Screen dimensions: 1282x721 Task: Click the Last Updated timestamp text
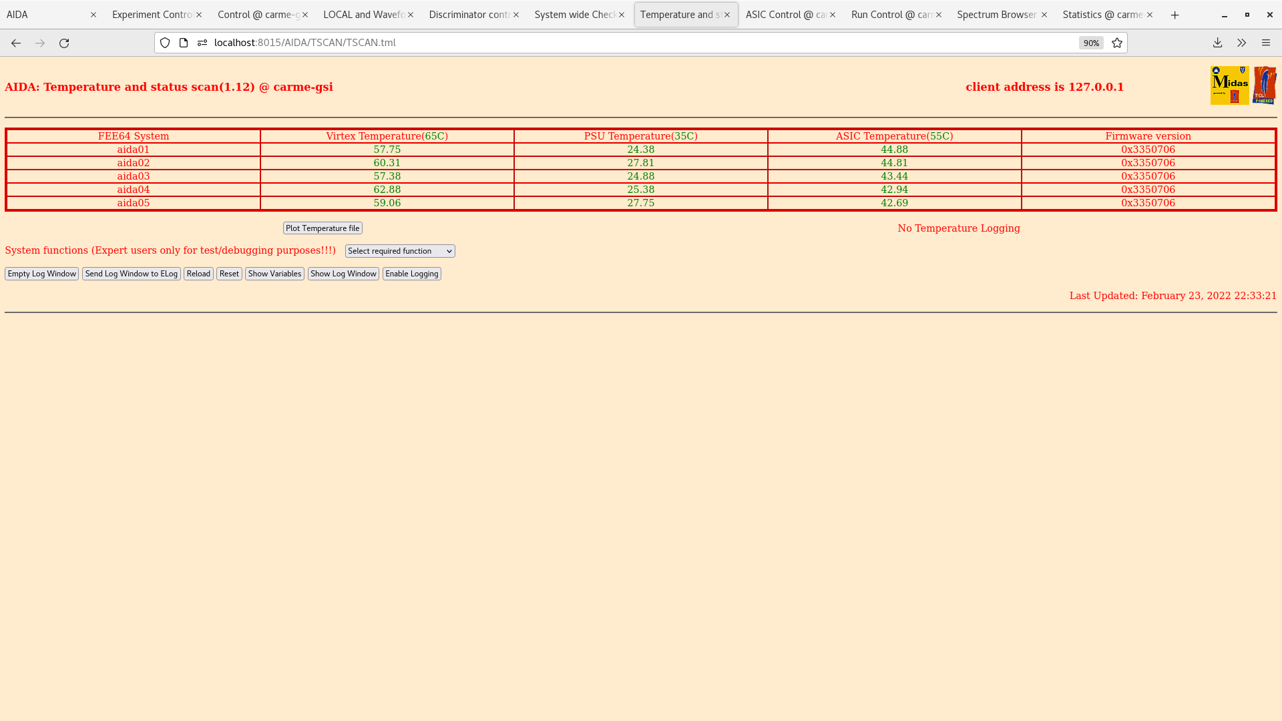1173,296
